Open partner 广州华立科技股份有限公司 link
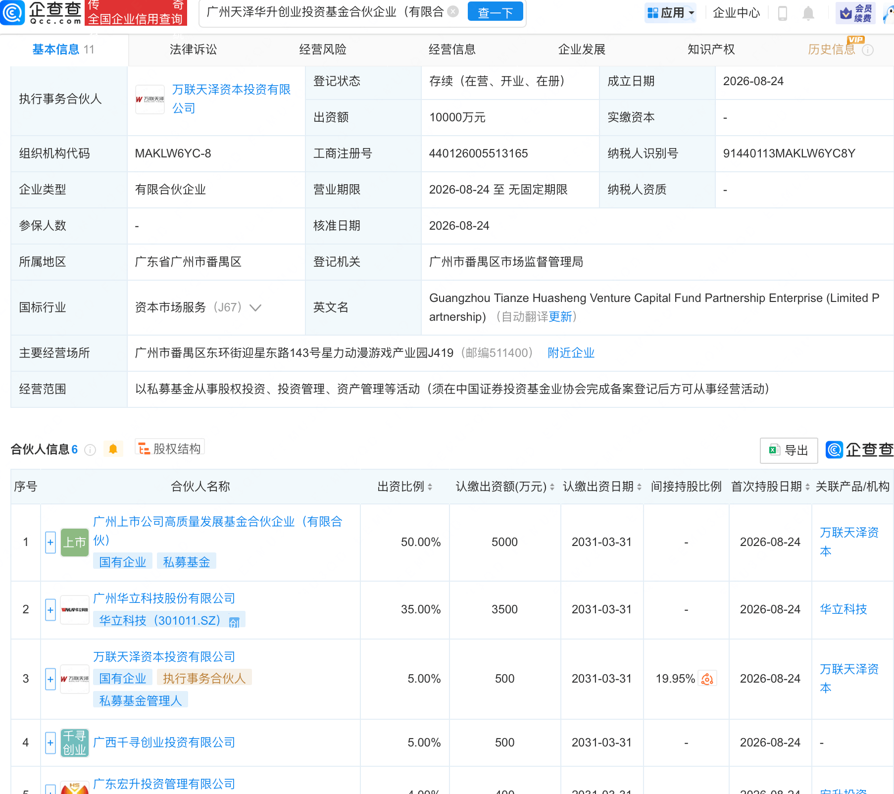The height and width of the screenshot is (794, 894). coord(164,598)
